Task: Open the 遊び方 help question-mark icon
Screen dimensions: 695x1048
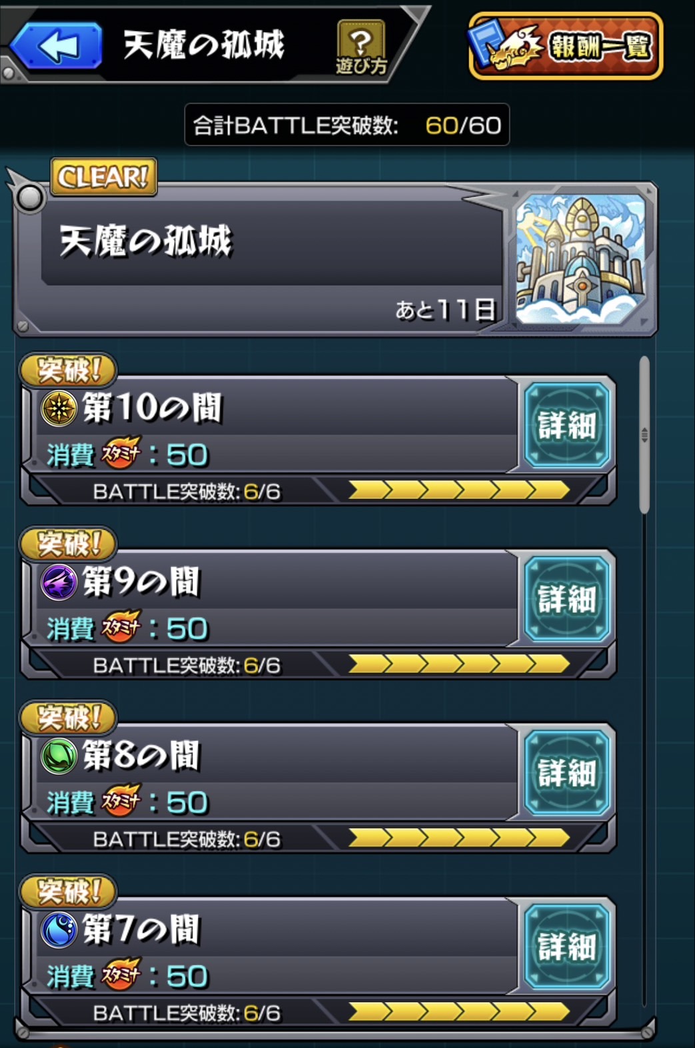Action: (360, 46)
